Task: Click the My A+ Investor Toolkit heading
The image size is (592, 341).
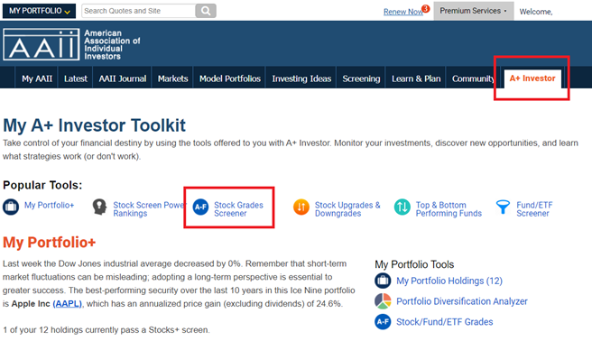Action: pos(94,125)
